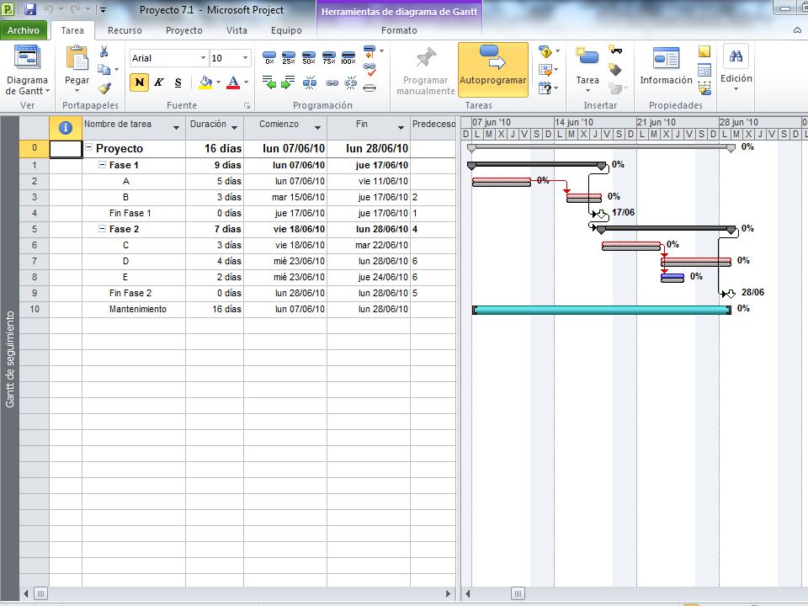
Task: Click the Save icon in quick access toolbar
Action: click(30, 9)
